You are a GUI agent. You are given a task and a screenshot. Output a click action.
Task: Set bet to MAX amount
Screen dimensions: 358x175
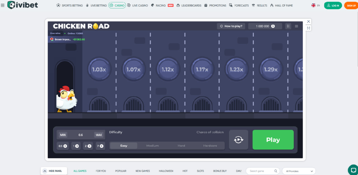99,135
